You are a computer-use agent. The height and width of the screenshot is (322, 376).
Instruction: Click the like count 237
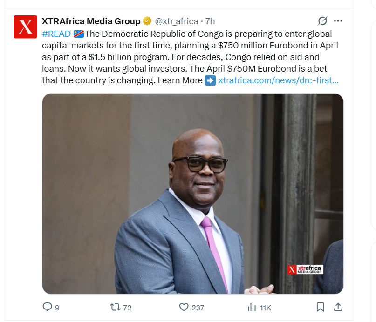tap(198, 308)
